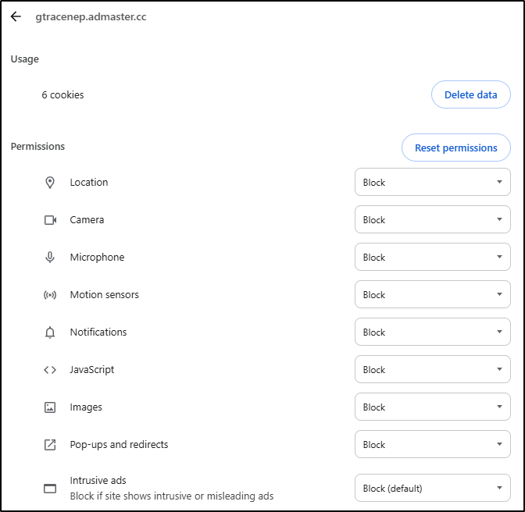Click the Location pin icon
Image resolution: width=525 pixels, height=512 pixels.
50,183
